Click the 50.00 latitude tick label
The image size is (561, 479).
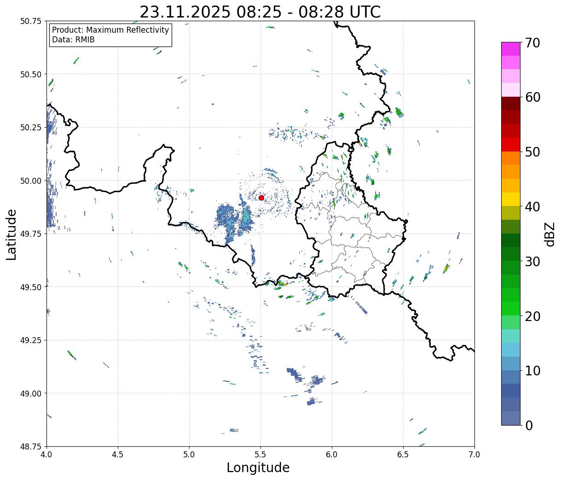[x=31, y=181]
